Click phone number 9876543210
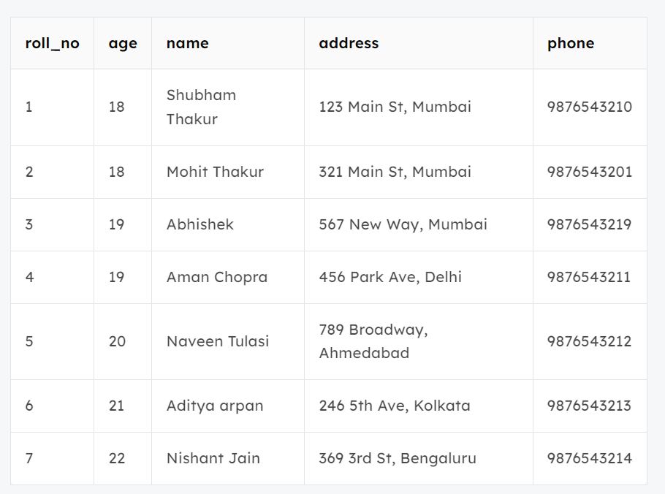 pos(590,107)
